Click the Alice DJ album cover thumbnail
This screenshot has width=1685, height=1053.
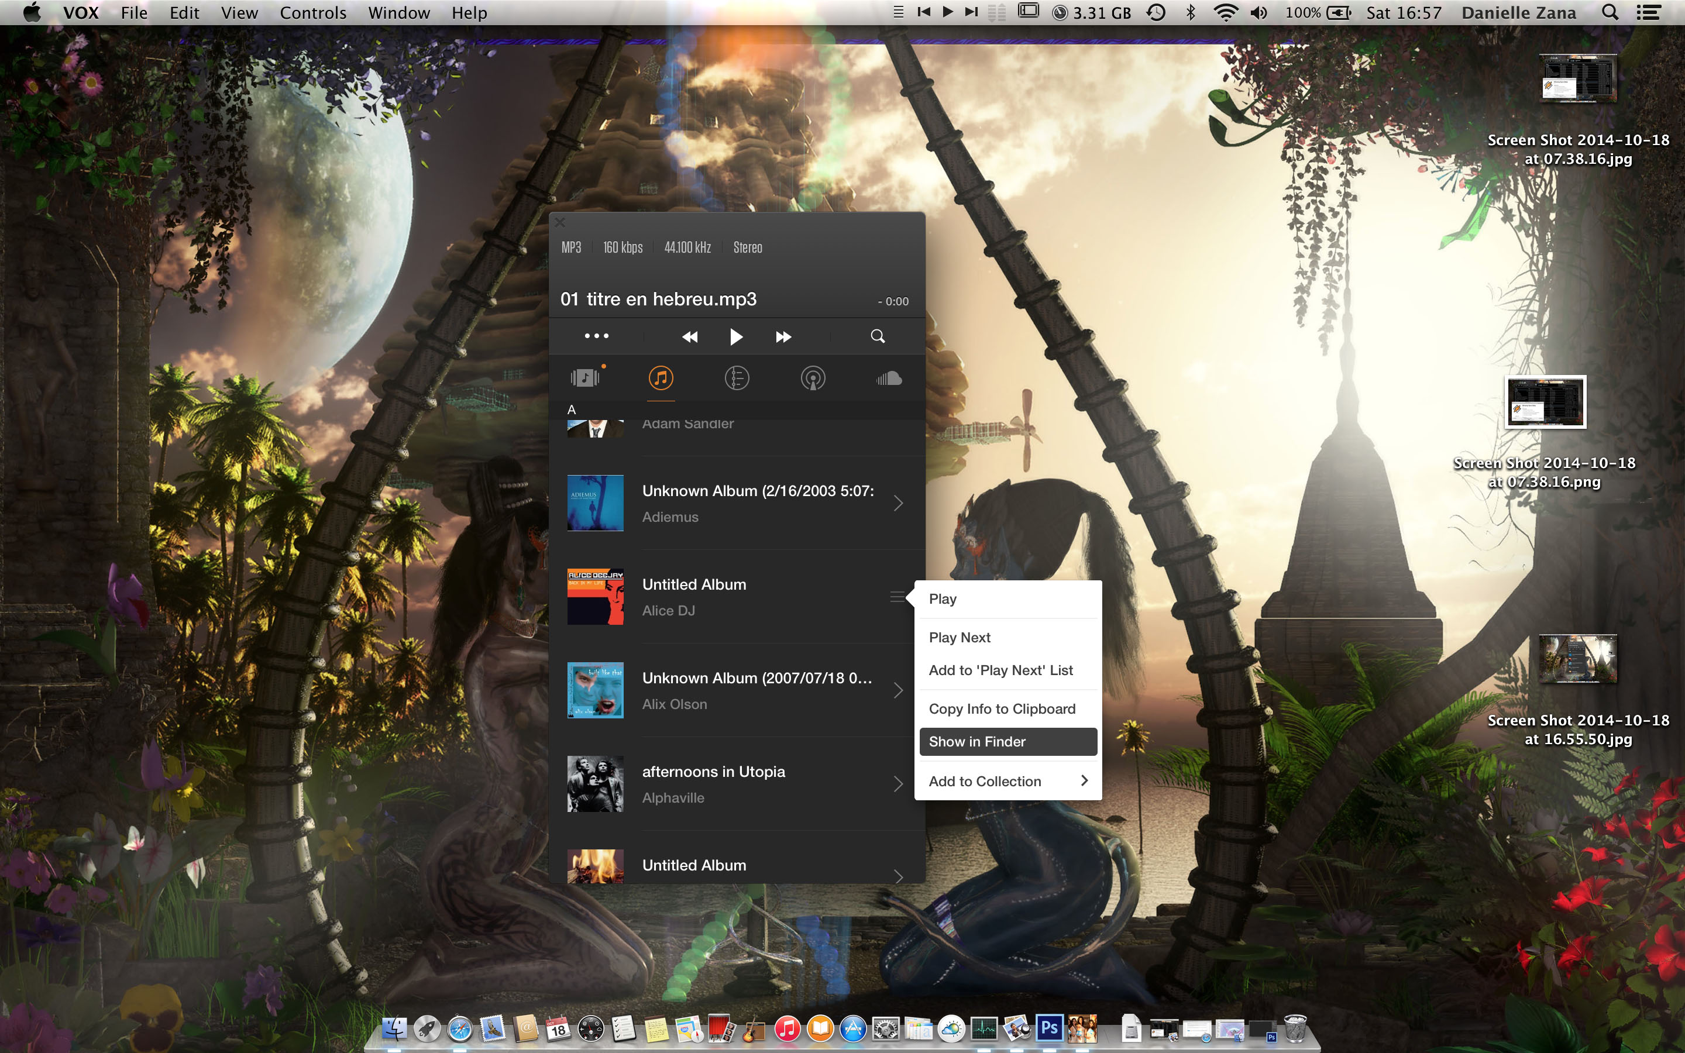(596, 597)
